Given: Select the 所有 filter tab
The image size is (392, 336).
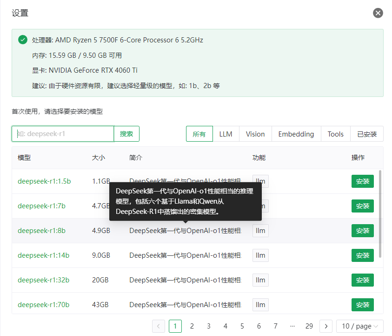Looking at the screenshot, I should pos(199,134).
